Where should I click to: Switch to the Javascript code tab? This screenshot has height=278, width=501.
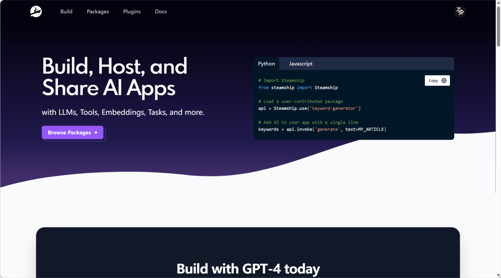(x=301, y=64)
